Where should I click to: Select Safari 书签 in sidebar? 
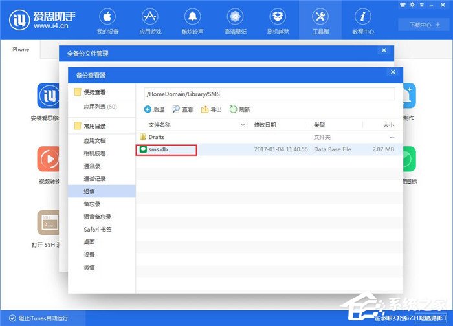click(102, 229)
